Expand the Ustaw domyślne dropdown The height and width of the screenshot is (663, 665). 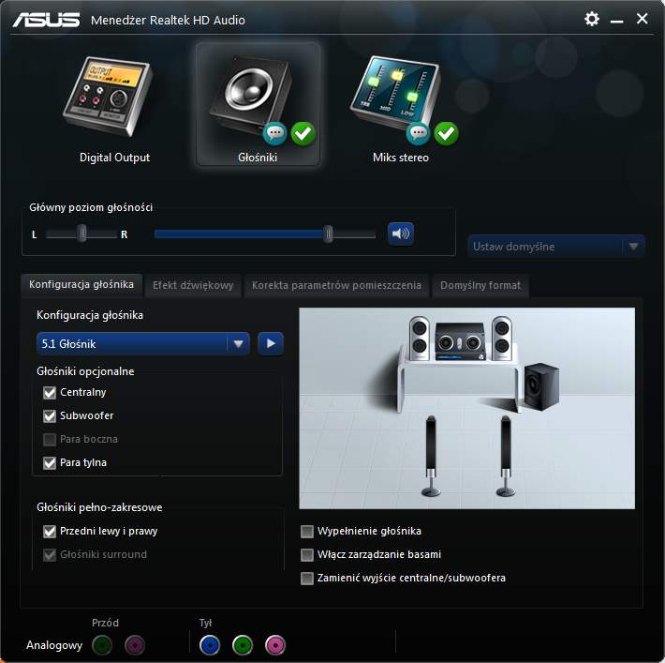click(x=556, y=247)
